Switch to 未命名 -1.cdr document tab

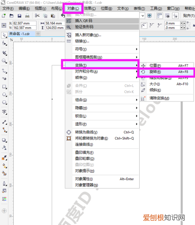[x=21, y=34]
